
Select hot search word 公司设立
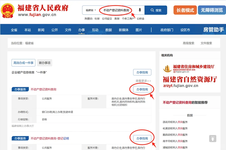coord(107,19)
